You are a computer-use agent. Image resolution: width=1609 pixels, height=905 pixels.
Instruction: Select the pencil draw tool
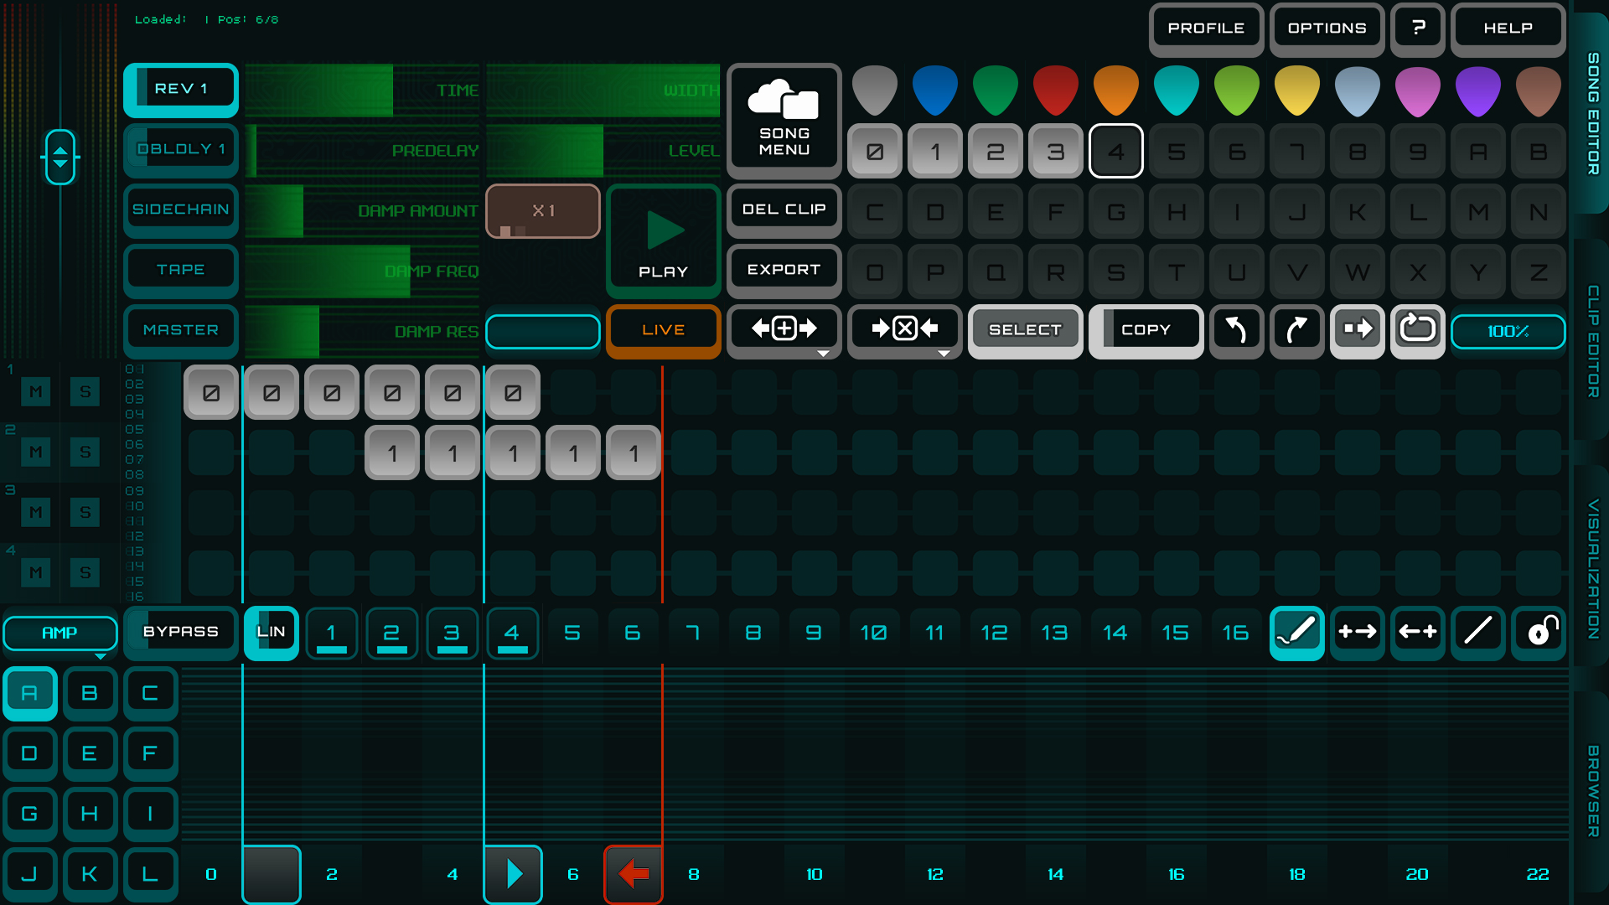pyautogui.click(x=1296, y=632)
